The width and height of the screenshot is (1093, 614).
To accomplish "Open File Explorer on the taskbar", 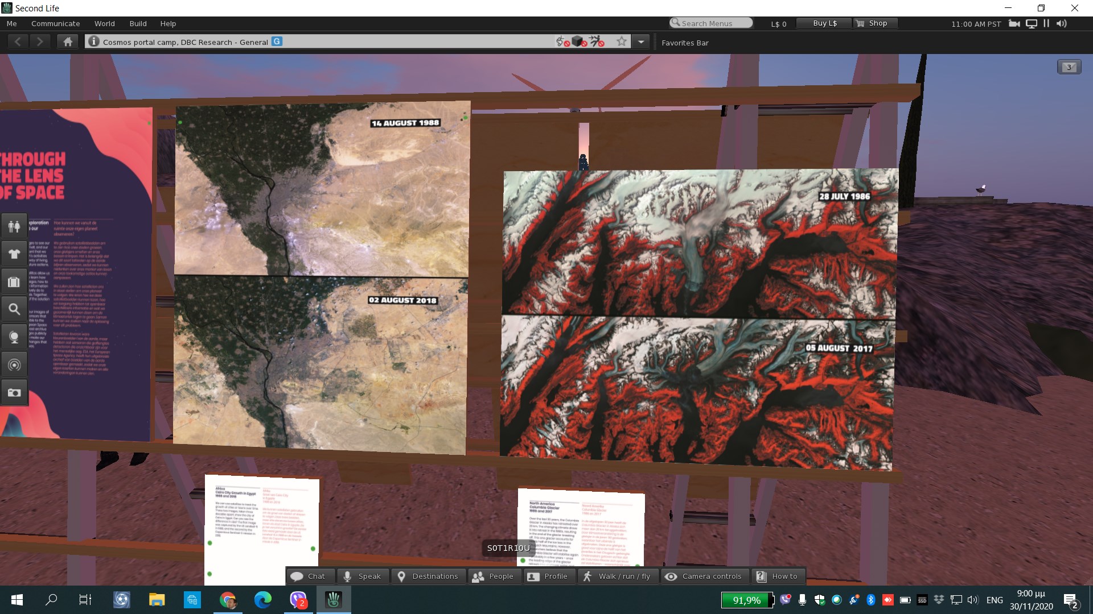I will click(x=157, y=600).
